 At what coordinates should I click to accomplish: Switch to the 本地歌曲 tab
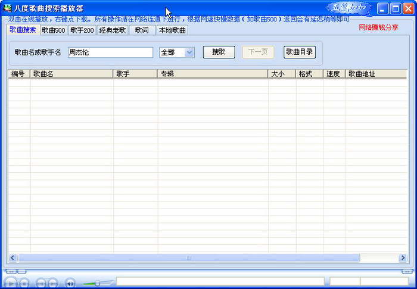click(172, 30)
